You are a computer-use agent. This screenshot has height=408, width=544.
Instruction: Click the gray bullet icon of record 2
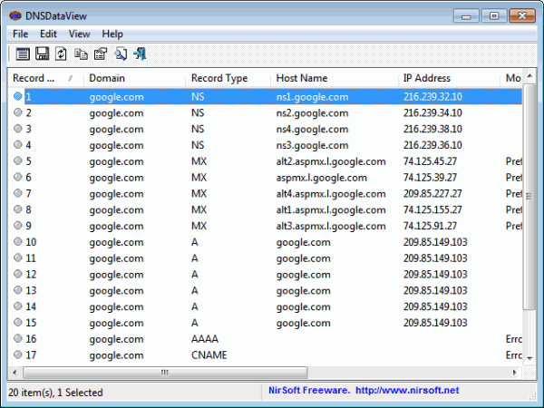click(18, 112)
